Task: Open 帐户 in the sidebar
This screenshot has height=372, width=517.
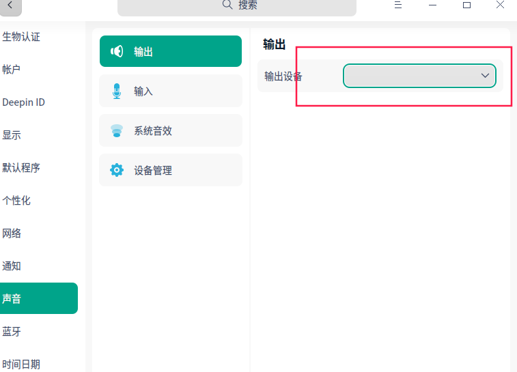Action: [11, 69]
